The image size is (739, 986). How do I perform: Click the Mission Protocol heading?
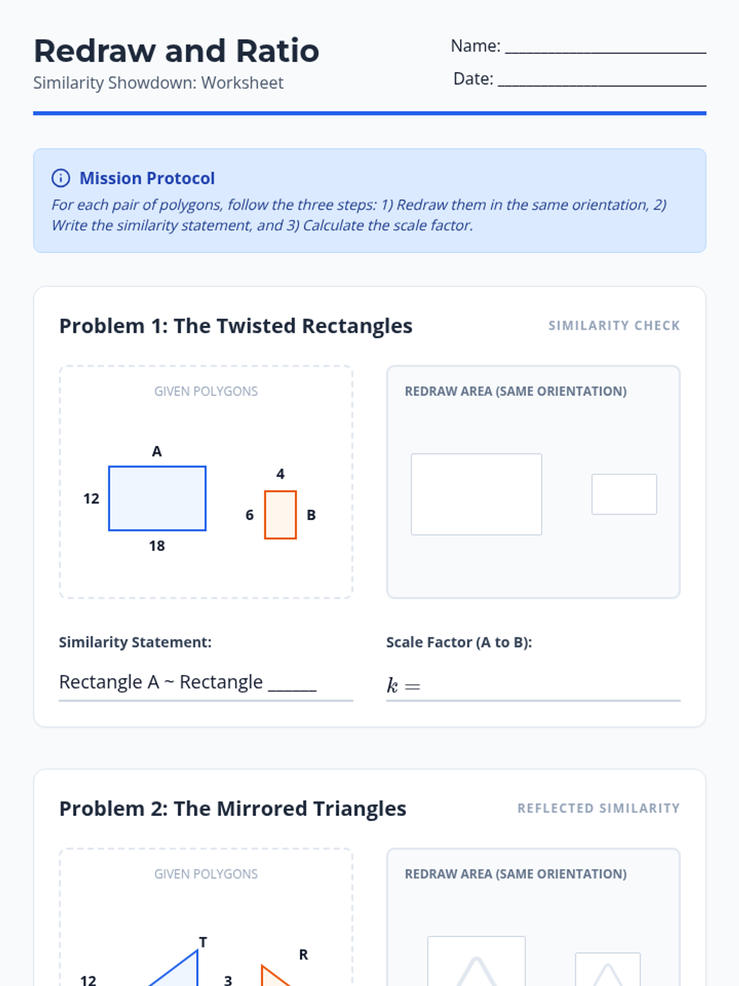(147, 178)
